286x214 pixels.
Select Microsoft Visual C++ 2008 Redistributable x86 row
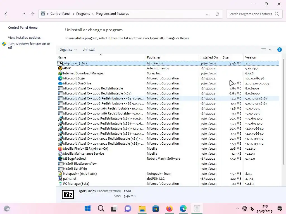tap(168, 103)
